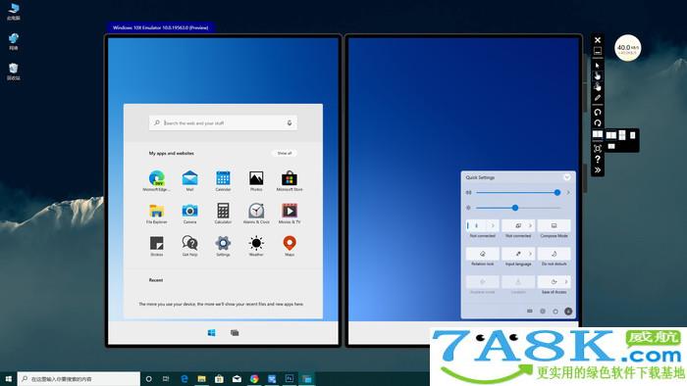Launch the Mail app in Start
The height and width of the screenshot is (386, 687).
coord(189,178)
